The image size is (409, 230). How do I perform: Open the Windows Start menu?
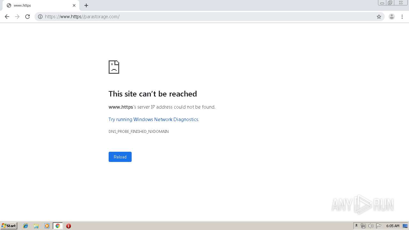coord(9,226)
